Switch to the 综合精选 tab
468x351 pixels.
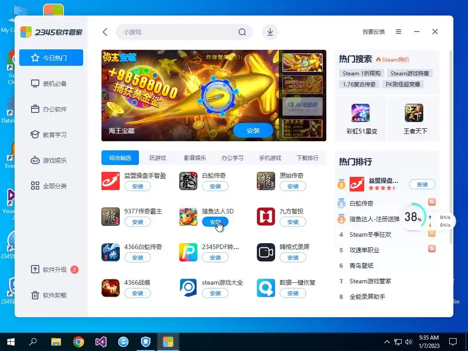pyautogui.click(x=120, y=158)
